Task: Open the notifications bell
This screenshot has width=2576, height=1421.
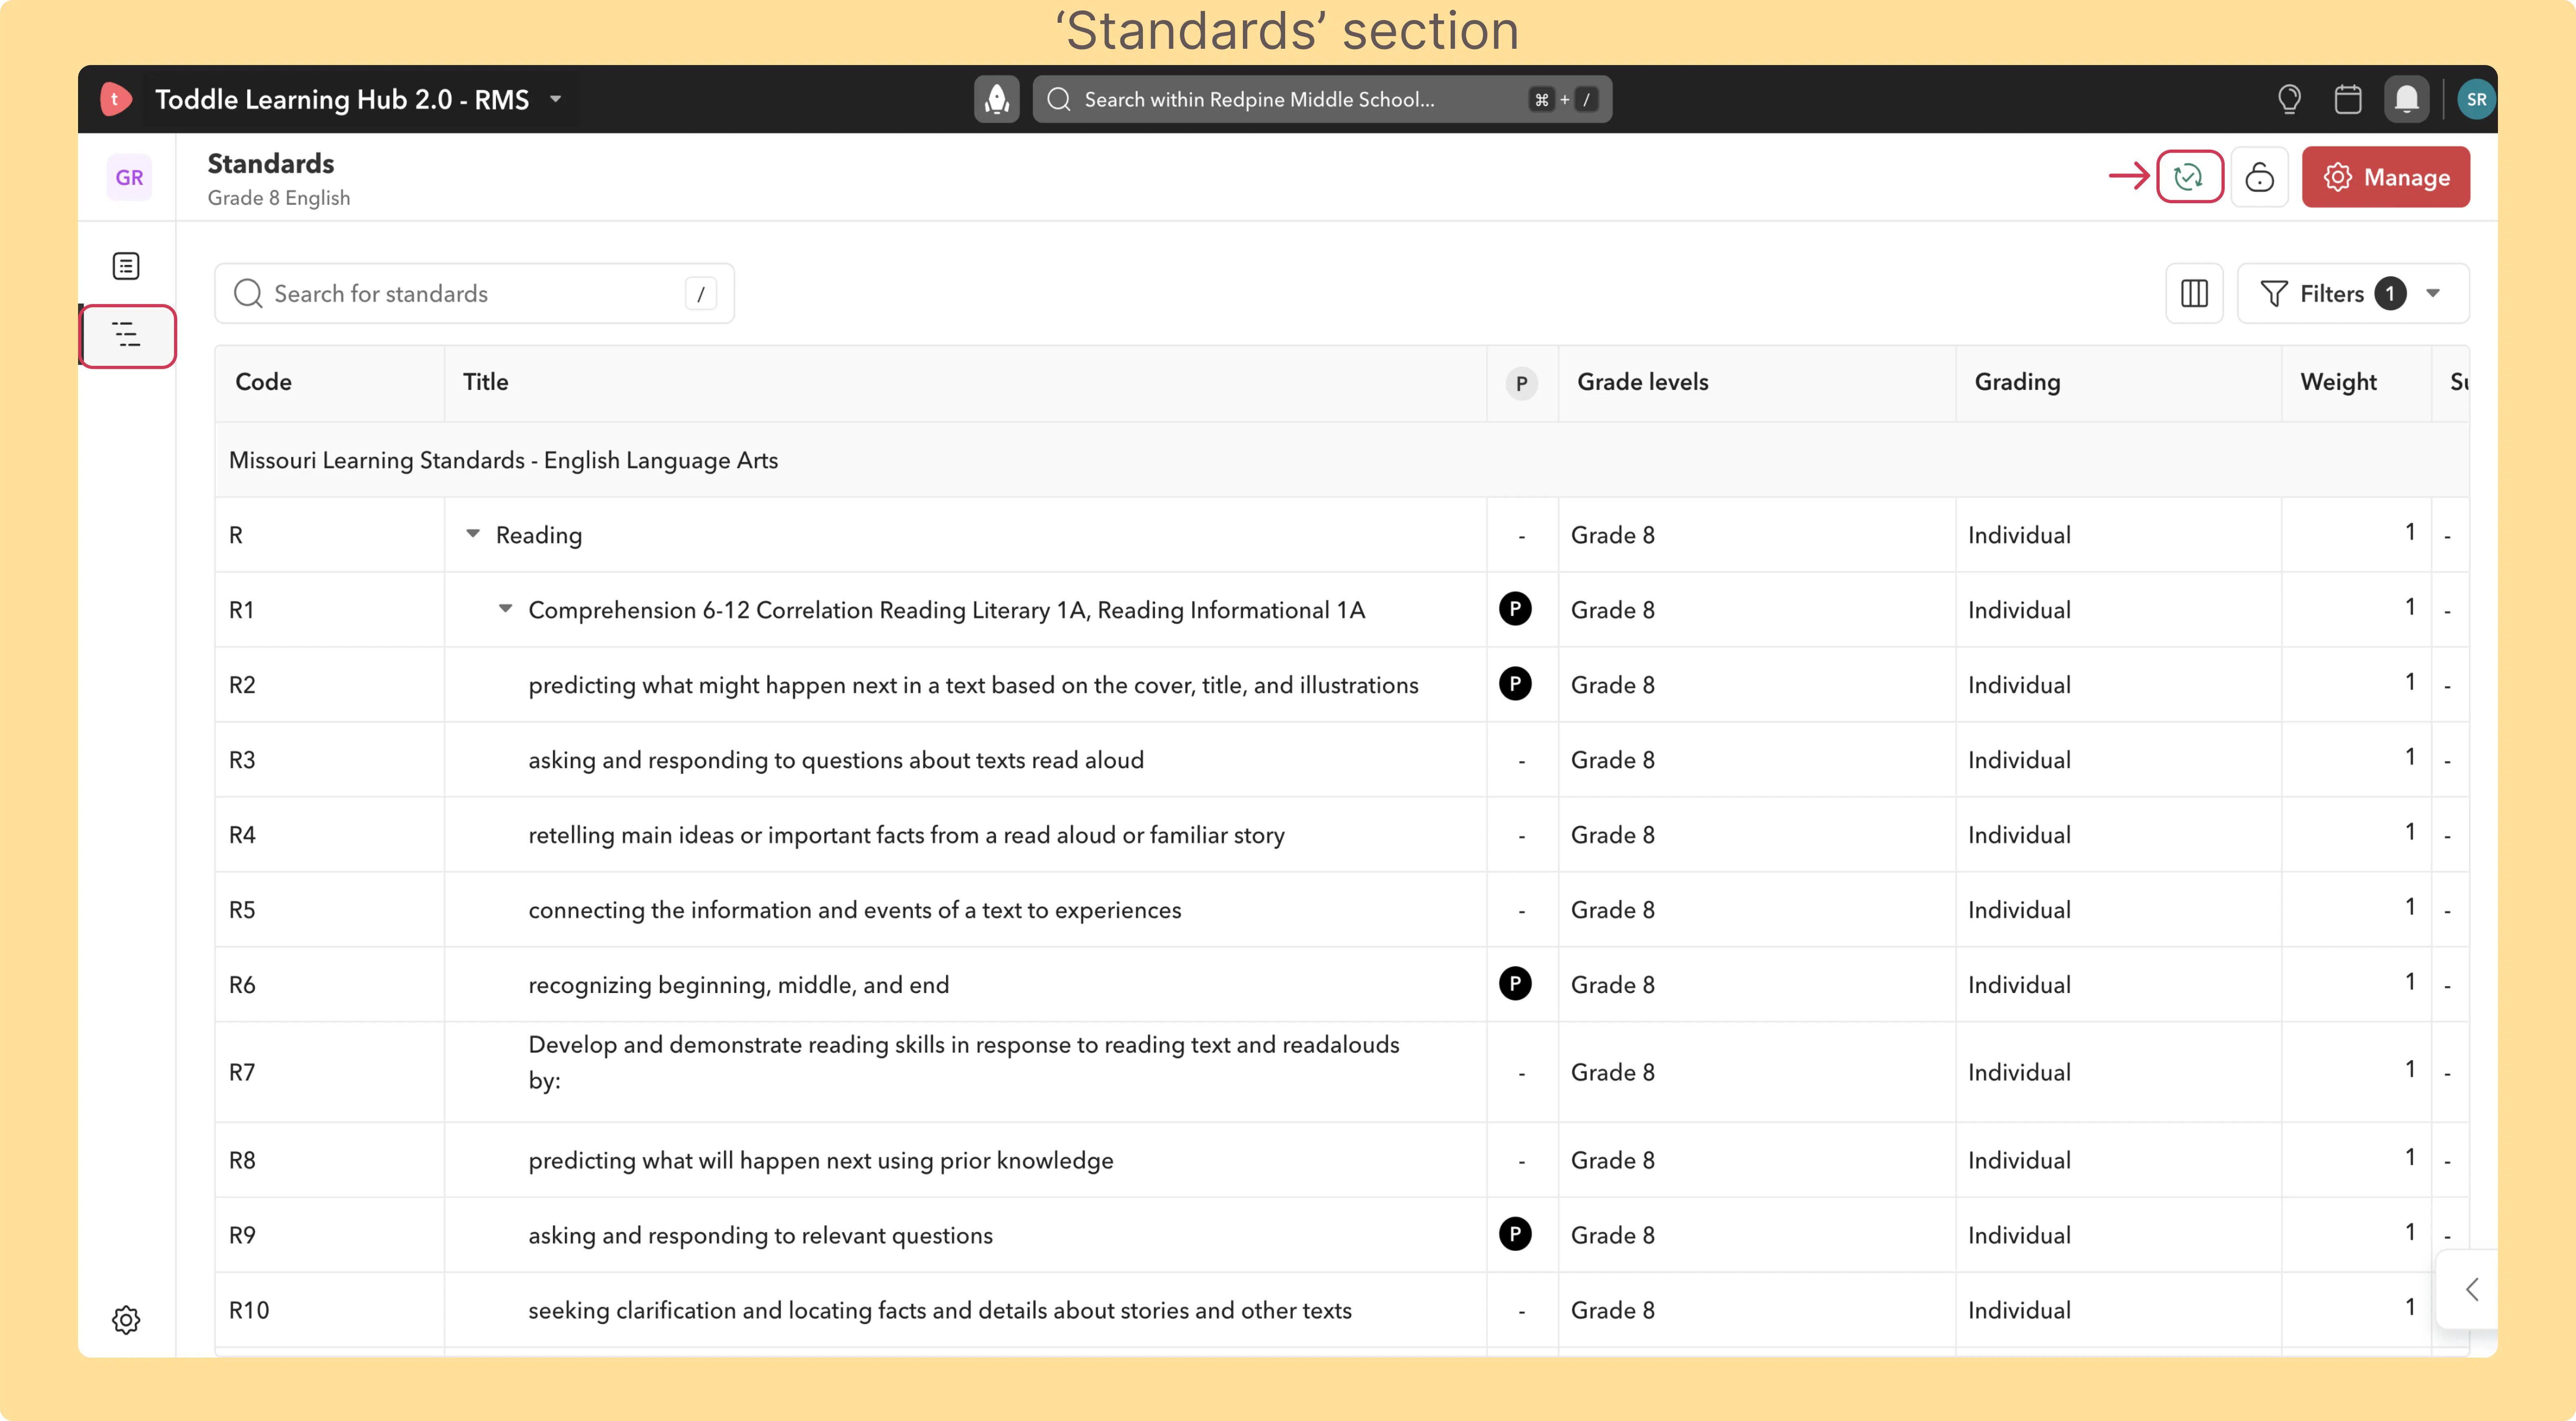Action: click(x=2406, y=99)
